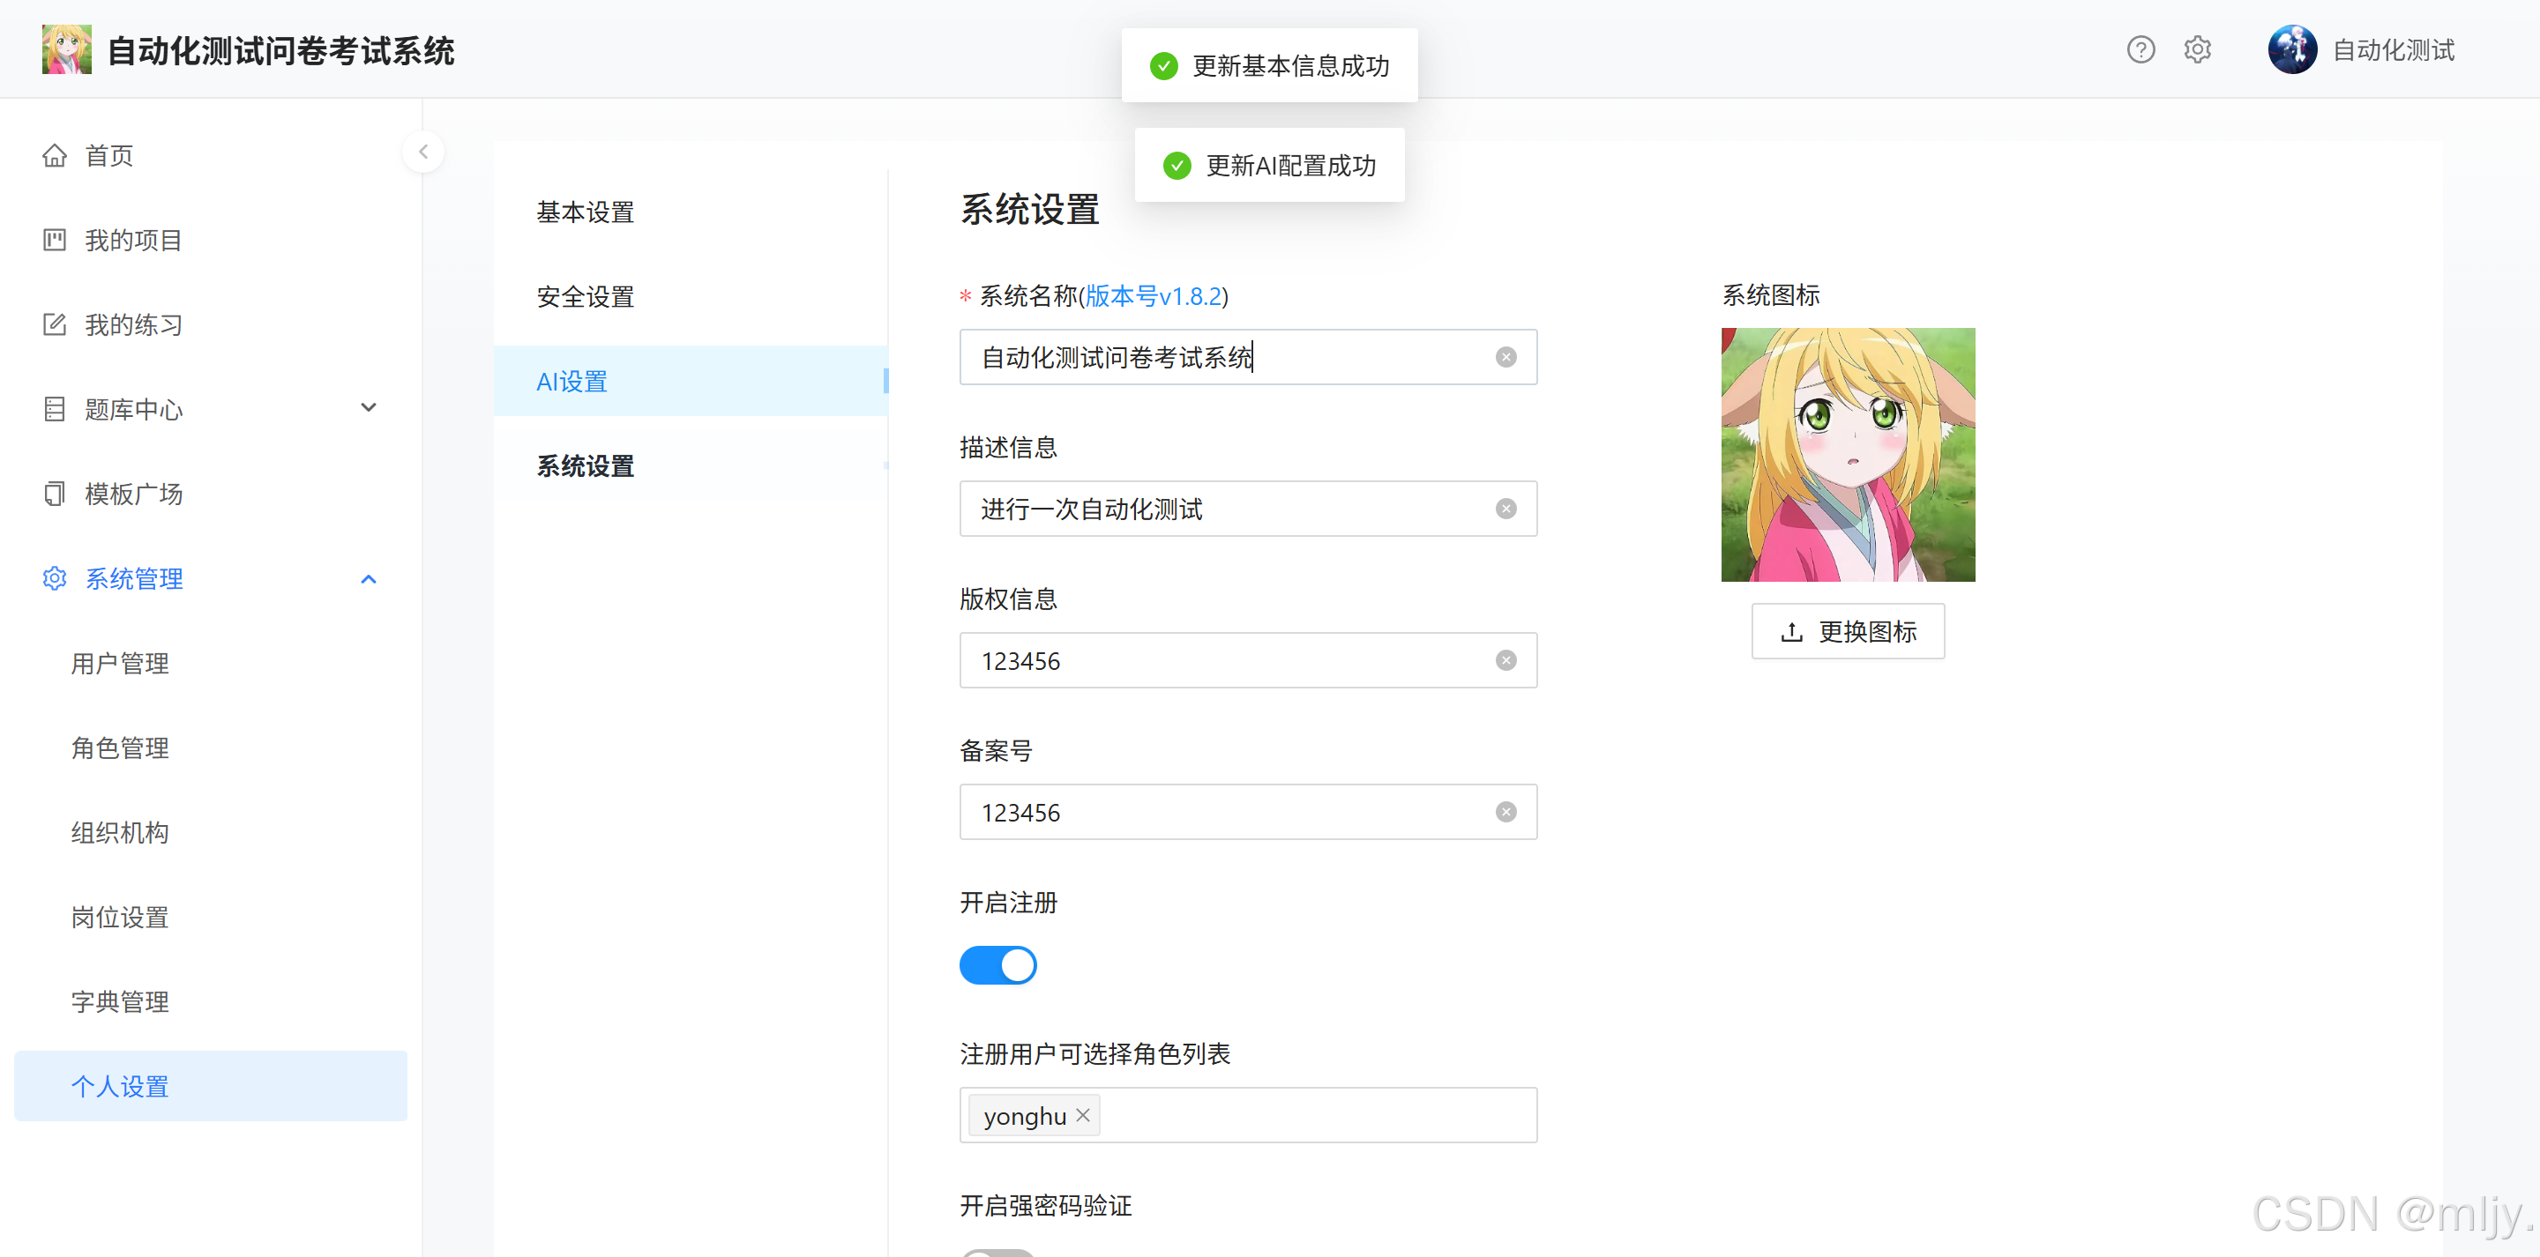Open the header settings gear icon
The width and height of the screenshot is (2540, 1257).
[x=2197, y=49]
